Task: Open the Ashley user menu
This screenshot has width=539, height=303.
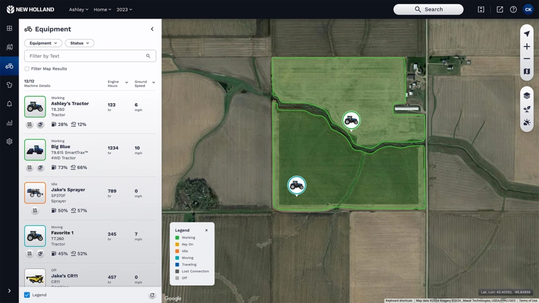Action: click(78, 9)
